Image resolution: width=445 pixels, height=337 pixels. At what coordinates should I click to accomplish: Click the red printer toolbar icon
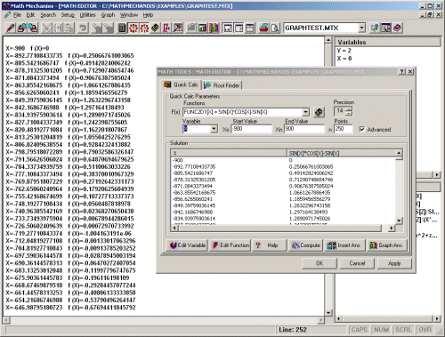[263, 28]
